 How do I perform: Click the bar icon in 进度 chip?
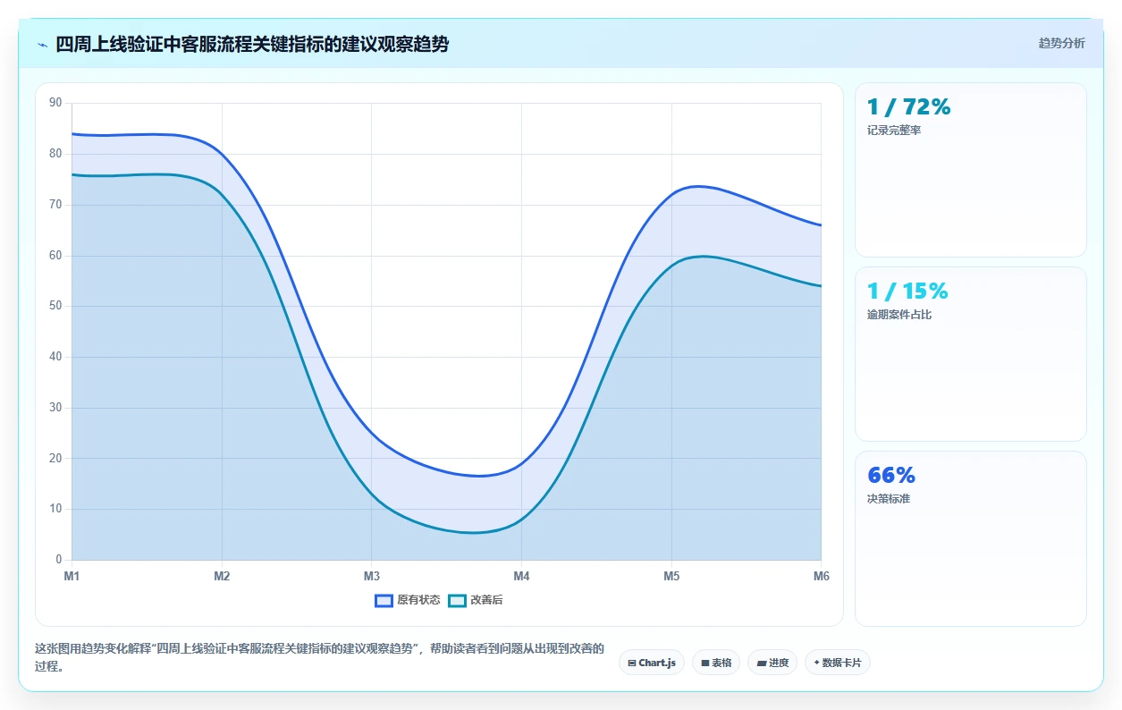click(x=761, y=664)
